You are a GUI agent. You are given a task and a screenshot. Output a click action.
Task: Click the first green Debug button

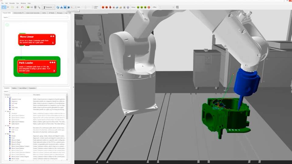(138, 7)
